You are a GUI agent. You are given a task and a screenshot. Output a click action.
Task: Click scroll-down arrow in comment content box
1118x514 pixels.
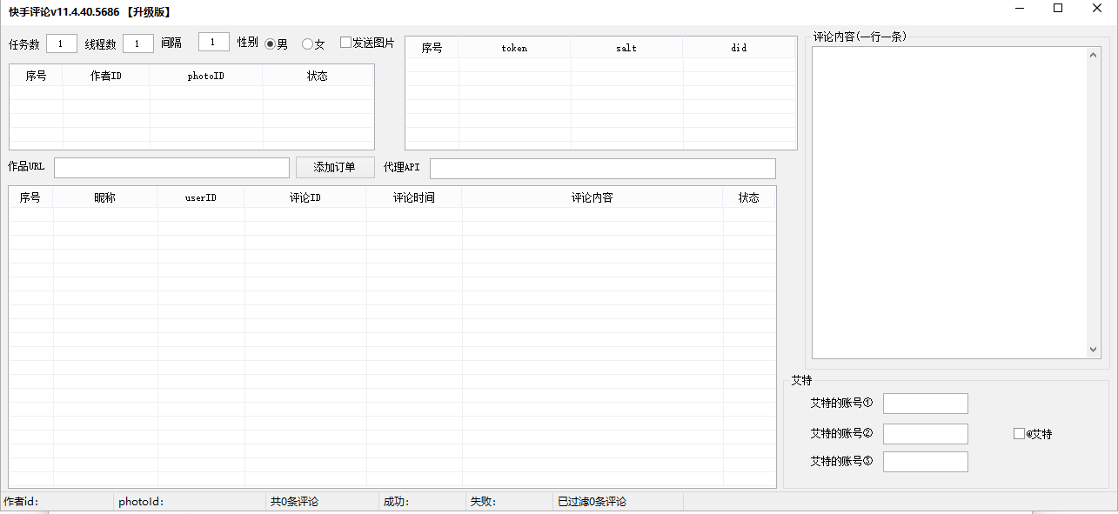[1094, 349]
